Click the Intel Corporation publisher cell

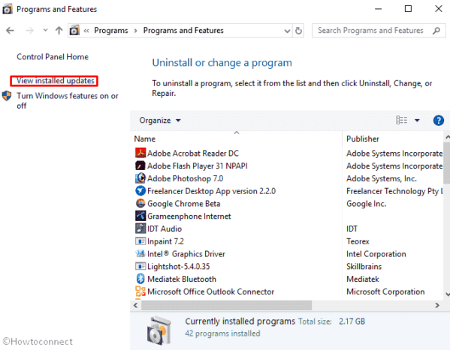376,254
